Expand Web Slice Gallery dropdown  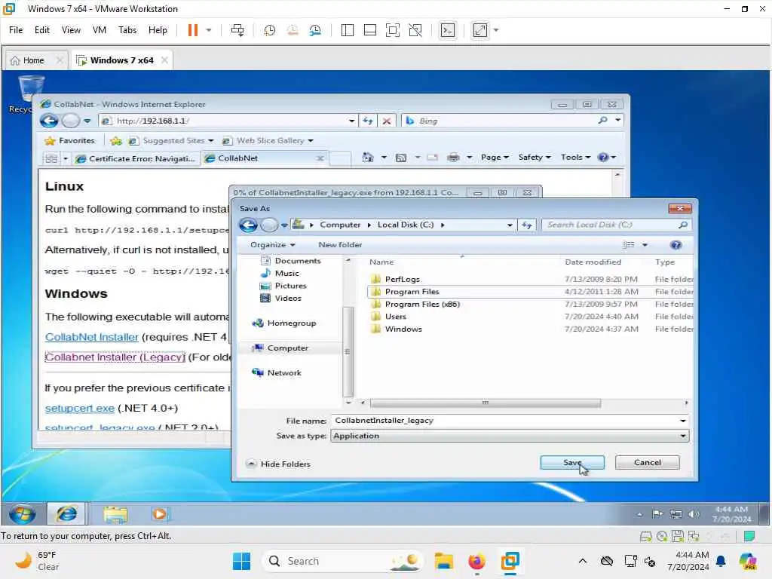tap(311, 141)
